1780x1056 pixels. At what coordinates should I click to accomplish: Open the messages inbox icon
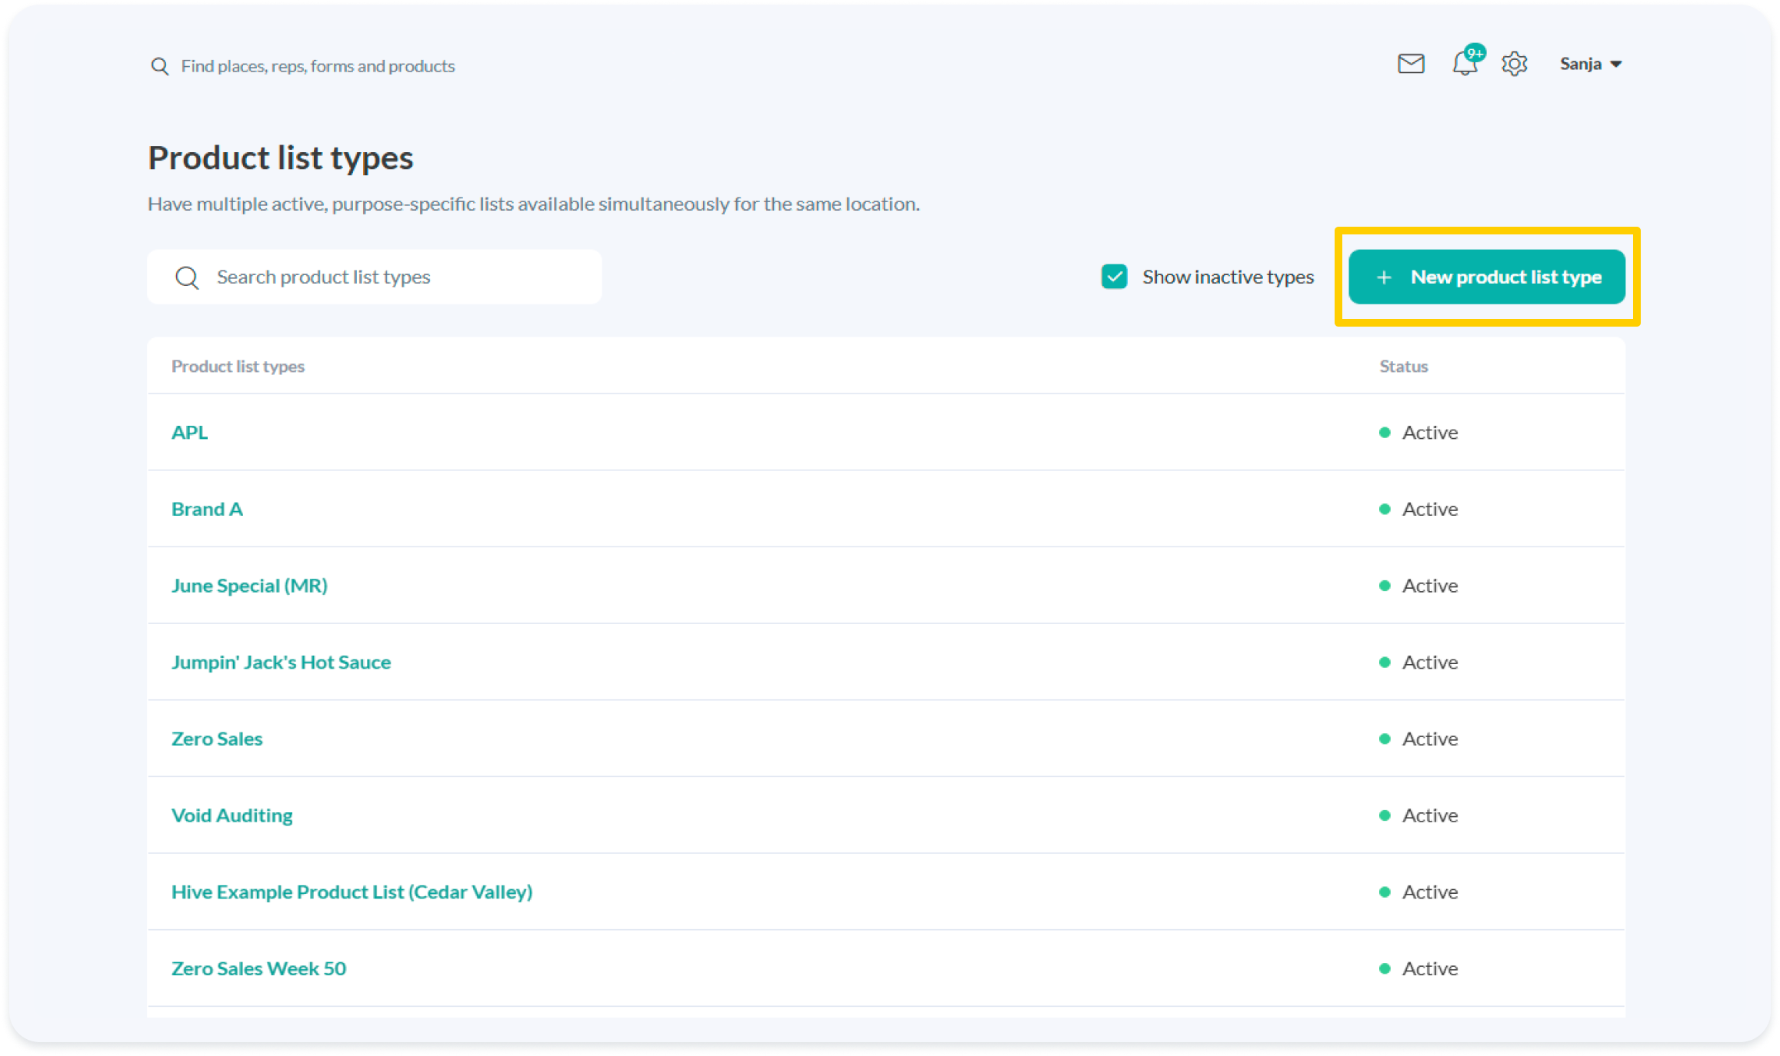click(x=1411, y=64)
